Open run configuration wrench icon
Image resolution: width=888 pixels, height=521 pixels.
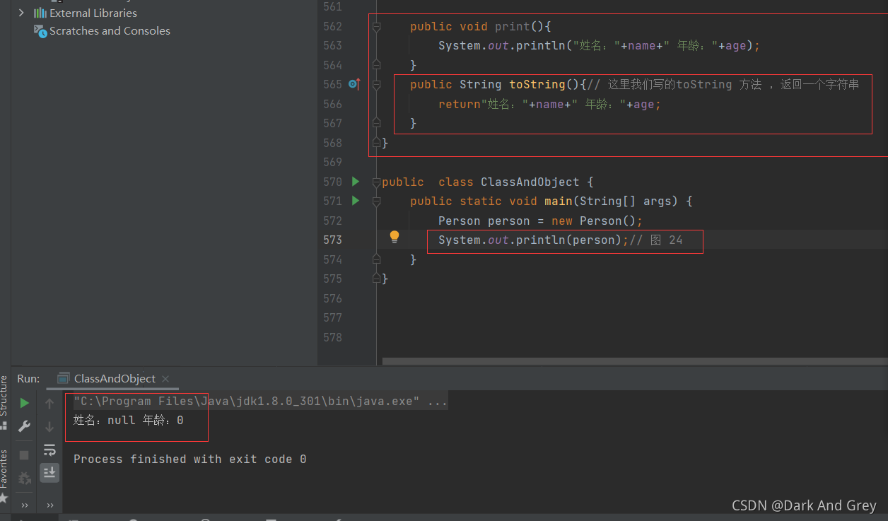[25, 426]
